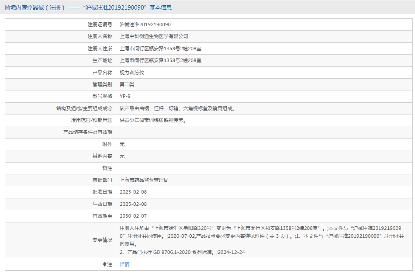
Task: Click the 注册证编号 label
Action: 100,24
